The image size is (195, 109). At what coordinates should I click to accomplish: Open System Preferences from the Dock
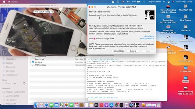click(x=116, y=105)
